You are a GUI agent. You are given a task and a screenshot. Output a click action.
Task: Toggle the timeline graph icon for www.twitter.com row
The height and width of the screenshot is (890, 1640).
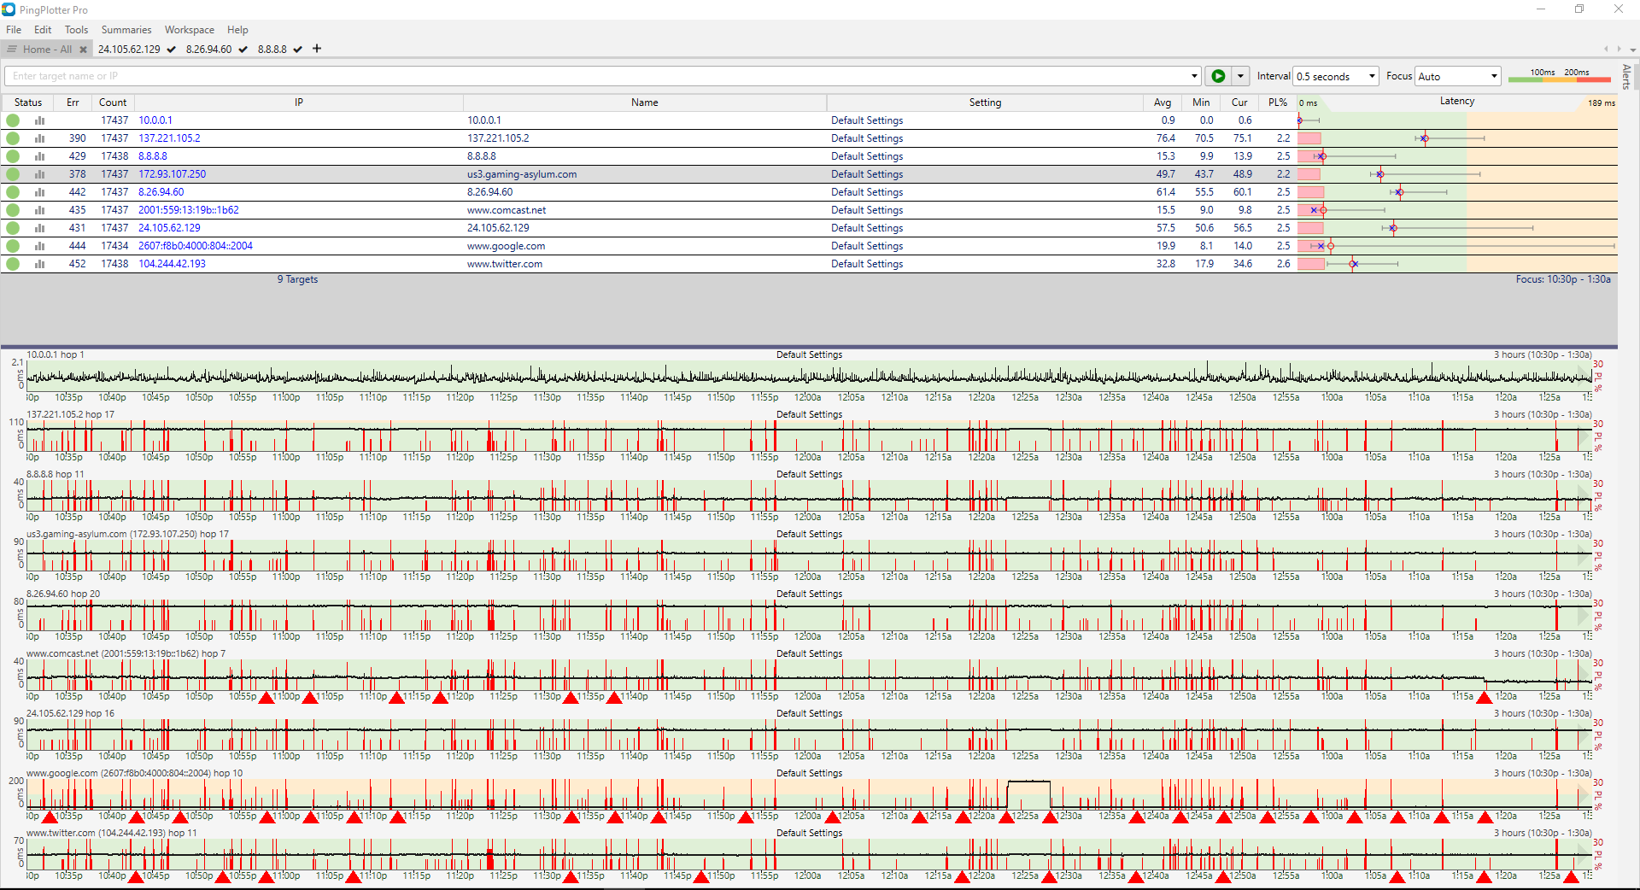tap(39, 264)
